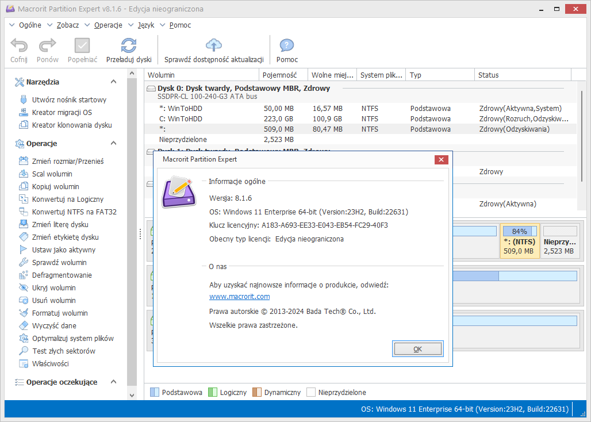This screenshot has width=591, height=422.
Task: Select Zmień etykietę dysku
Action: tap(65, 237)
